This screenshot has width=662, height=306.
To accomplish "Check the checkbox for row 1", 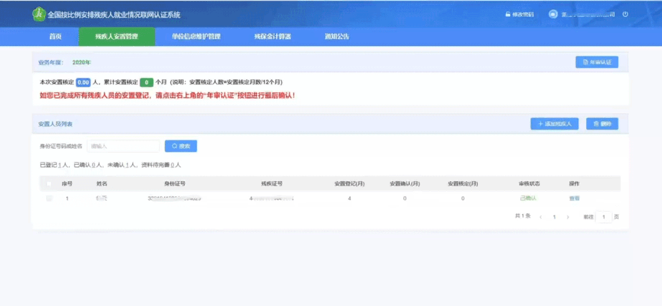I will (x=49, y=198).
